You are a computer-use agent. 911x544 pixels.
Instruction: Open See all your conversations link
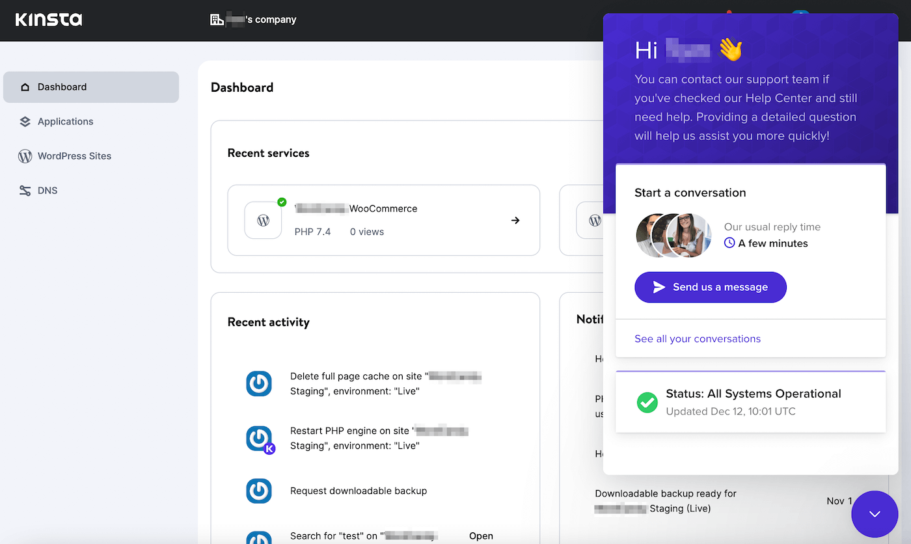698,339
